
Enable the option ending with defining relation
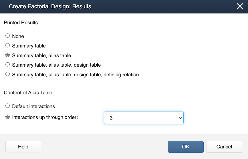[x=8, y=74]
